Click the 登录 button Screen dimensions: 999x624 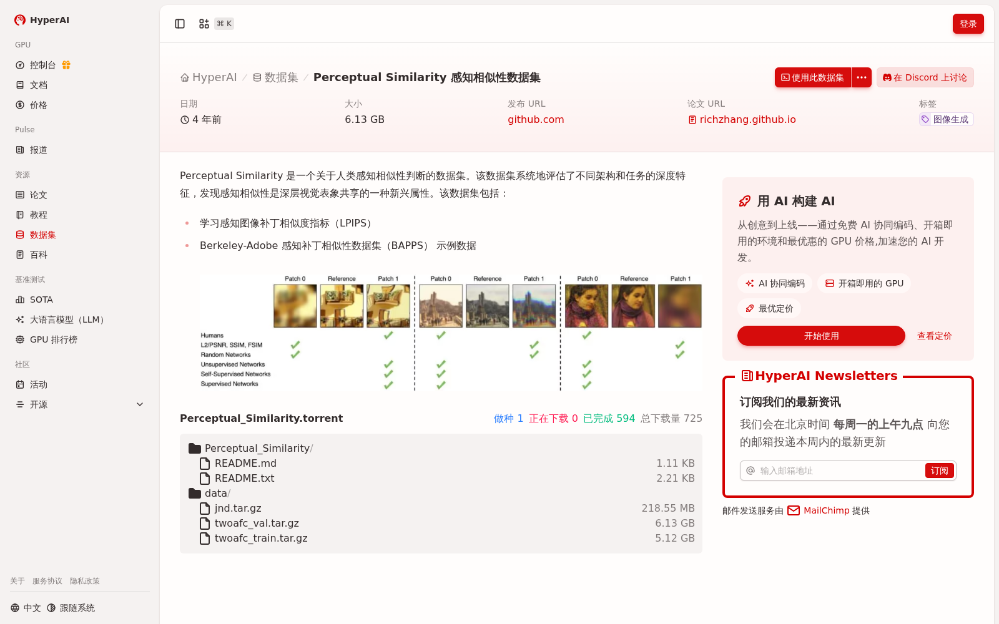968,24
